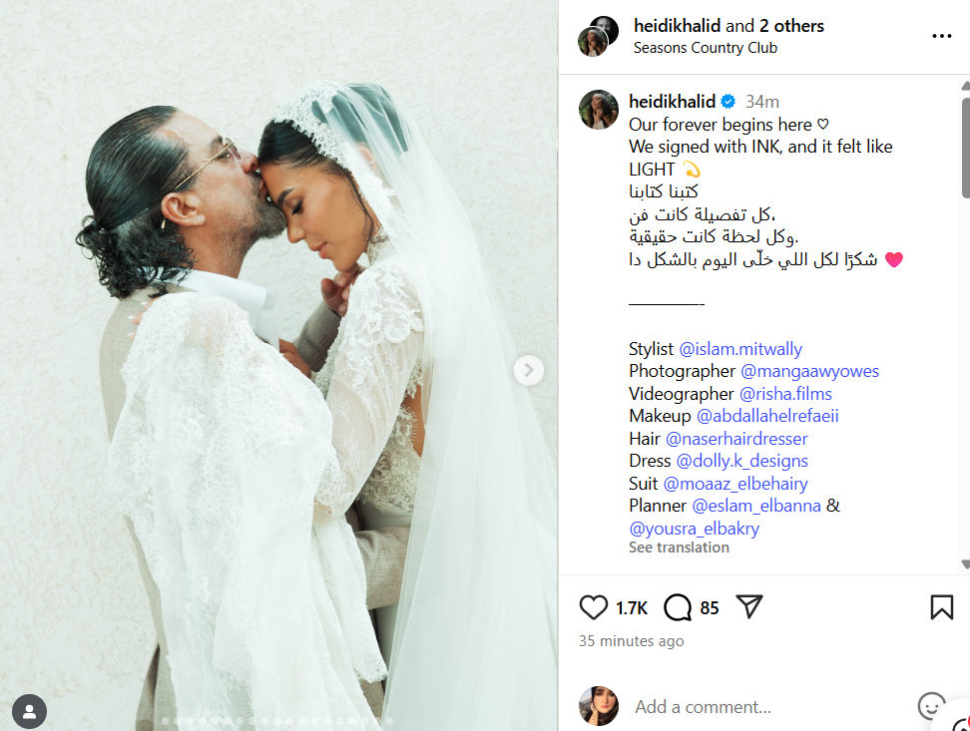970x731 pixels.
Task: Open @dolly.k_designs dress designer profile
Action: tap(741, 461)
